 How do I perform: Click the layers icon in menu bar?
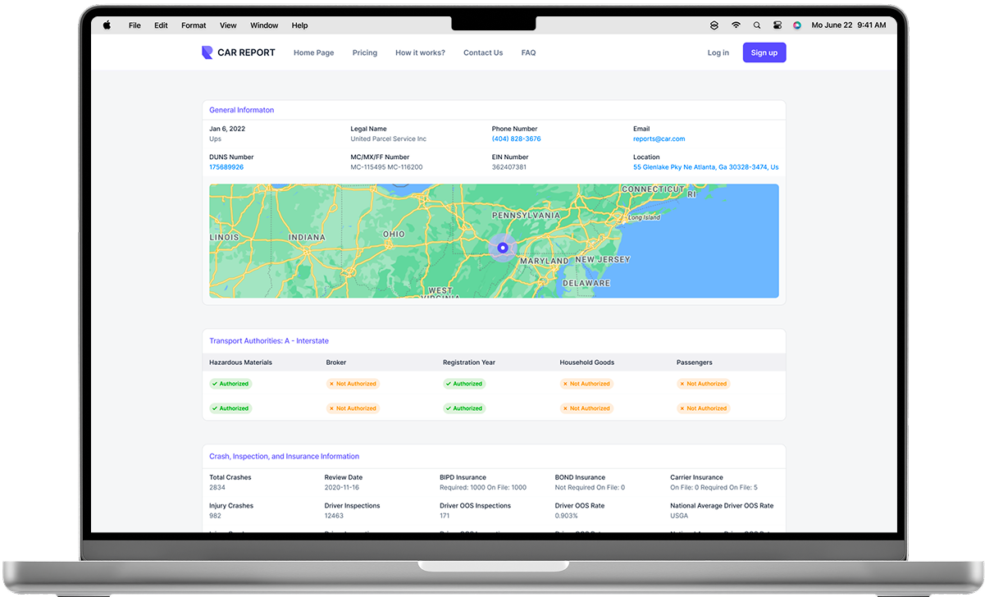pyautogui.click(x=714, y=25)
